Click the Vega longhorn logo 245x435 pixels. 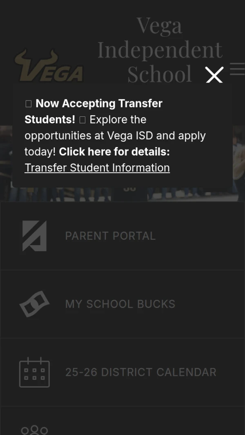(x=49, y=67)
